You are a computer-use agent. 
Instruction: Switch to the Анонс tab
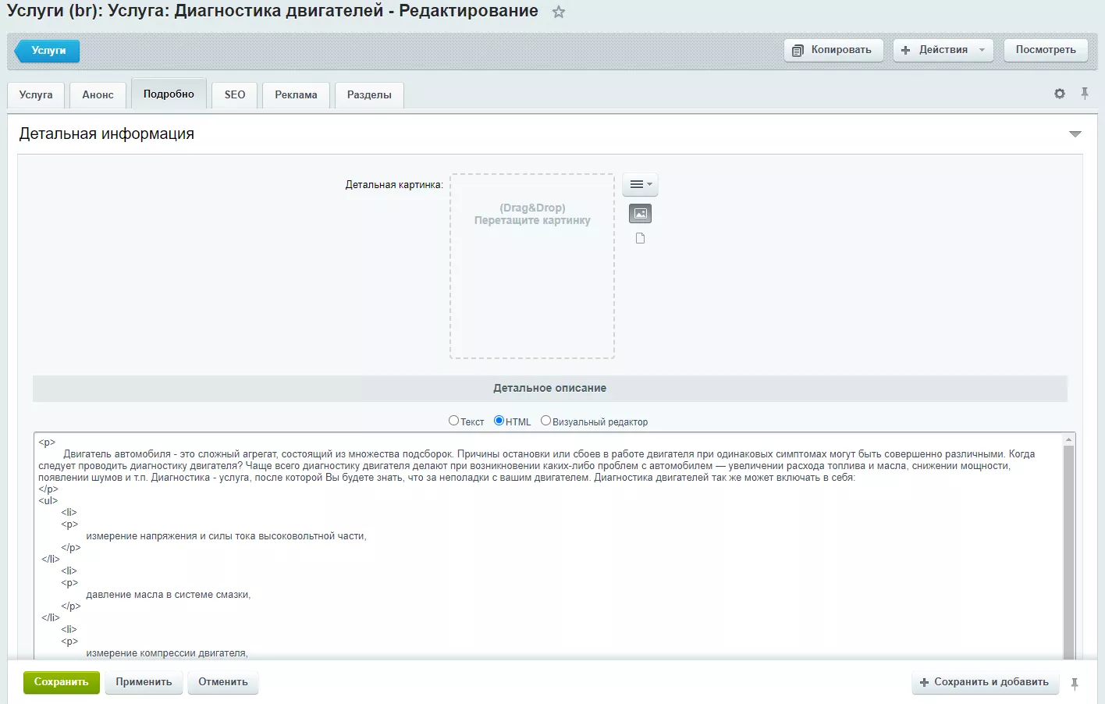click(x=98, y=94)
